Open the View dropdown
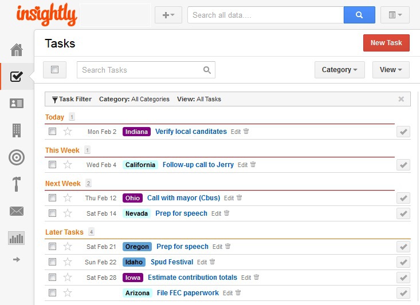 (x=391, y=70)
